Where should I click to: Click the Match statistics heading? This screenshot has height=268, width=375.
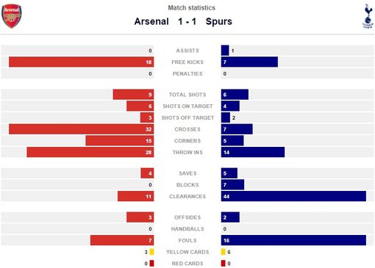pos(191,8)
